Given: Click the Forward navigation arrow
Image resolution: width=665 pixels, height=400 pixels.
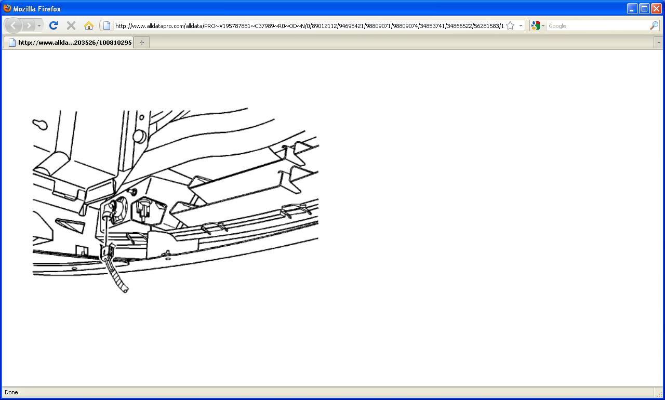Looking at the screenshot, I should click(29, 25).
